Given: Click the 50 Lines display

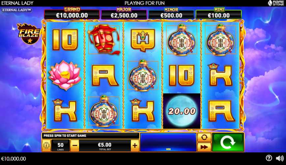Looking at the screenshot, I should (x=61, y=146).
